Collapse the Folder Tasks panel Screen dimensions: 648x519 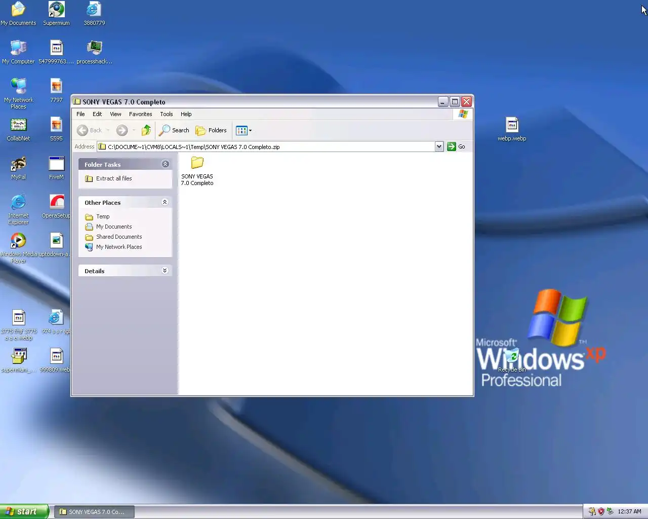(x=165, y=164)
